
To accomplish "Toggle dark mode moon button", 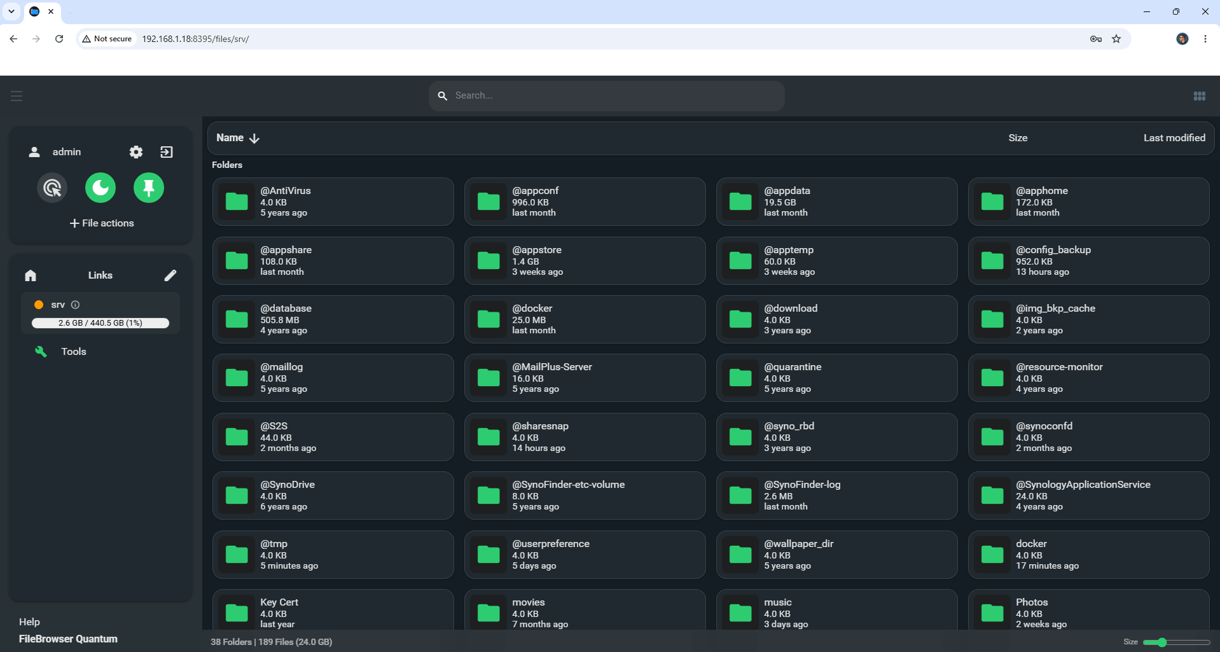I will (x=101, y=188).
